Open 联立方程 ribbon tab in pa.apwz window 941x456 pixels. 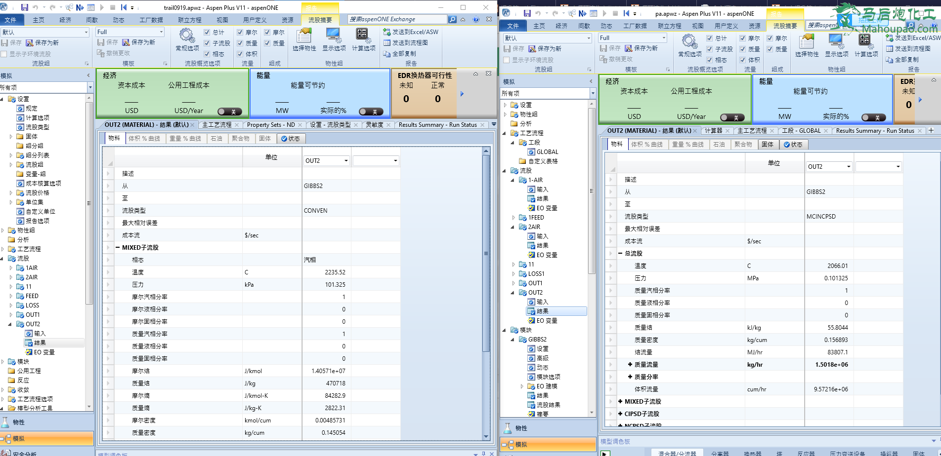coord(670,26)
